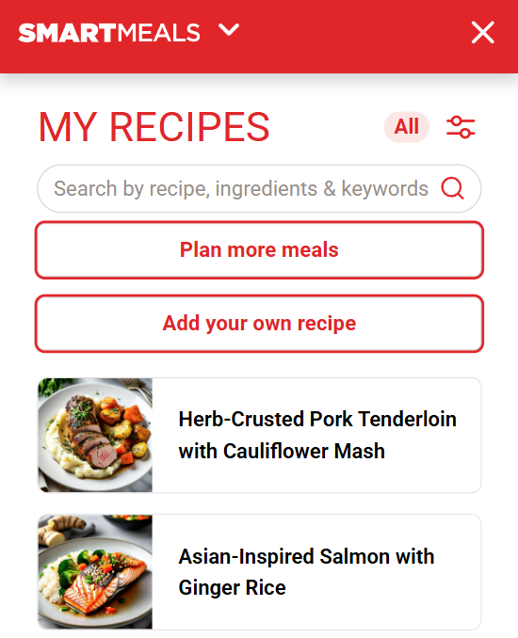
Task: Open the salmon dish photo thumbnail
Action: click(x=95, y=572)
